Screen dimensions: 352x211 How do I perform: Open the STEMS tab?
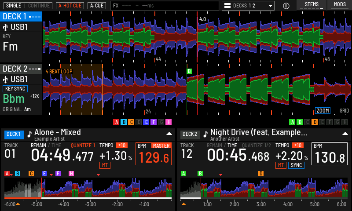[312, 5]
